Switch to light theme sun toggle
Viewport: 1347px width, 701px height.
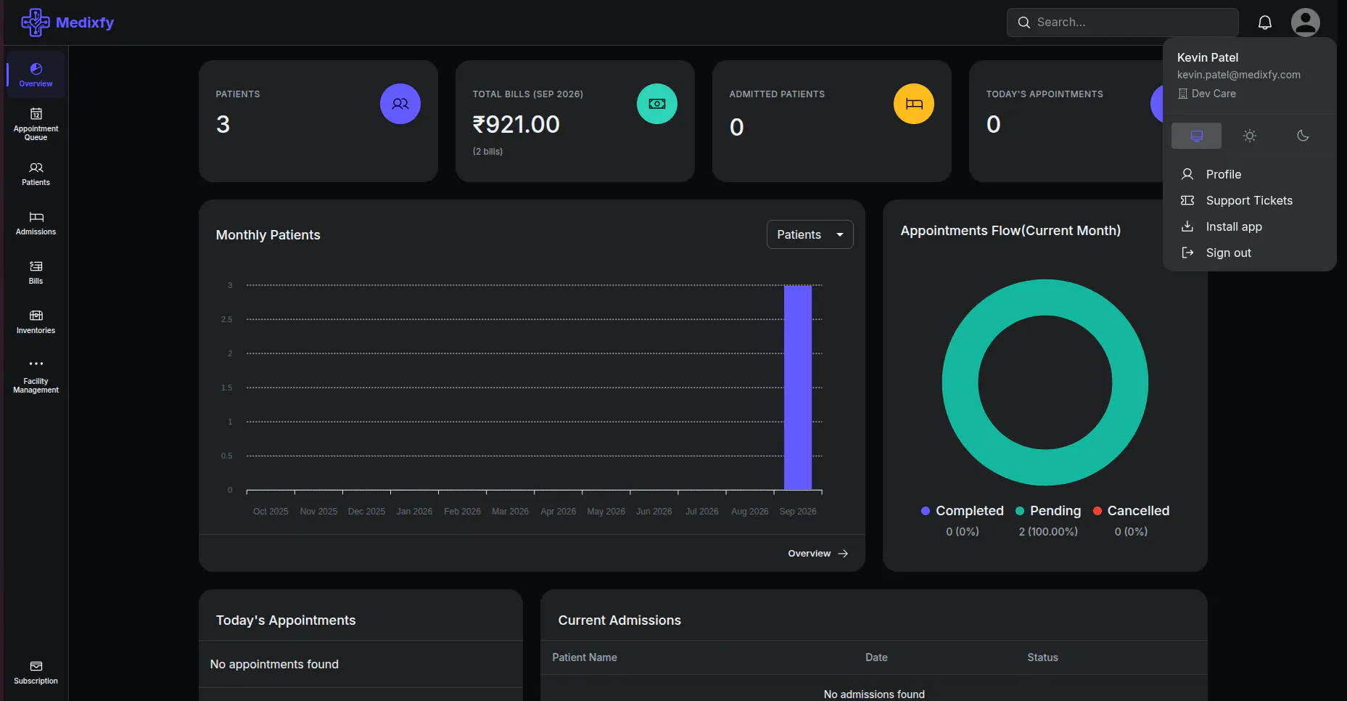(1249, 136)
